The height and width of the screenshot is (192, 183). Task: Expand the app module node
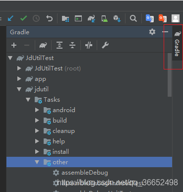pyautogui.click(x=19, y=79)
